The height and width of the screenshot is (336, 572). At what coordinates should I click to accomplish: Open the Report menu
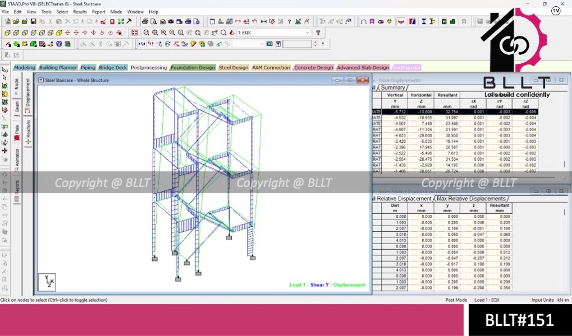click(x=98, y=12)
